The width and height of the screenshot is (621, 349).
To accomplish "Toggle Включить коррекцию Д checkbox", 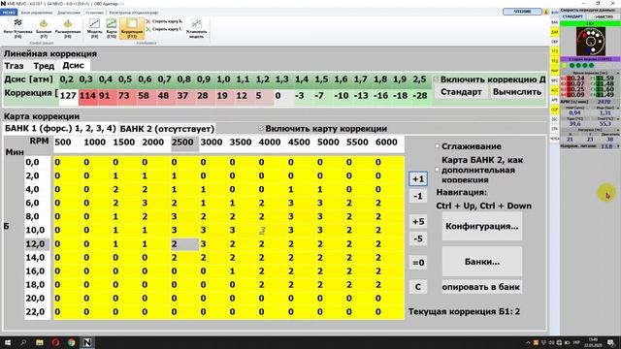I will (436, 79).
